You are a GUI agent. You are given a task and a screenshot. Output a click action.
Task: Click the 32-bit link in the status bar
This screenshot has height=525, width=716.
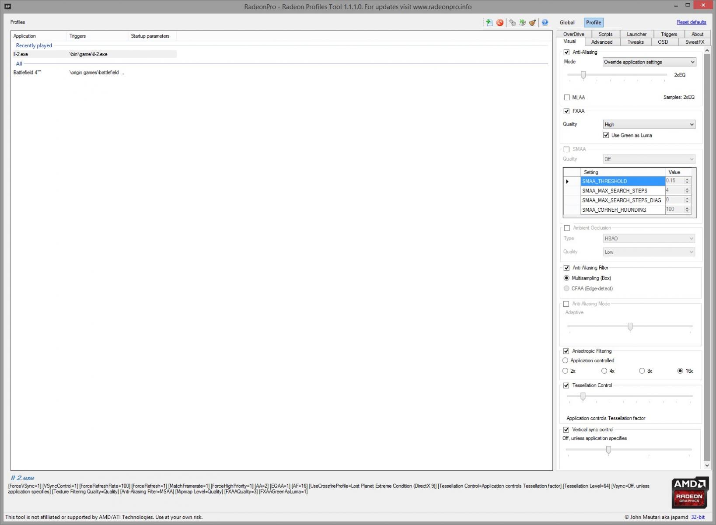pyautogui.click(x=698, y=517)
